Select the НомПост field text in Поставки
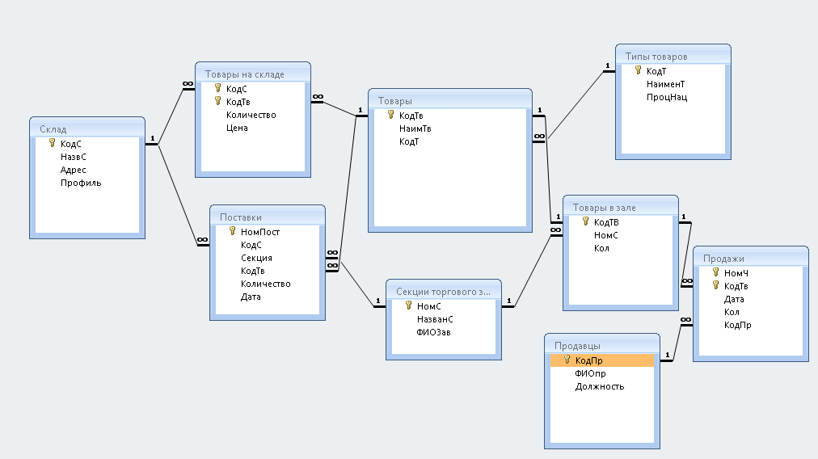This screenshot has width=818, height=459. tap(259, 232)
